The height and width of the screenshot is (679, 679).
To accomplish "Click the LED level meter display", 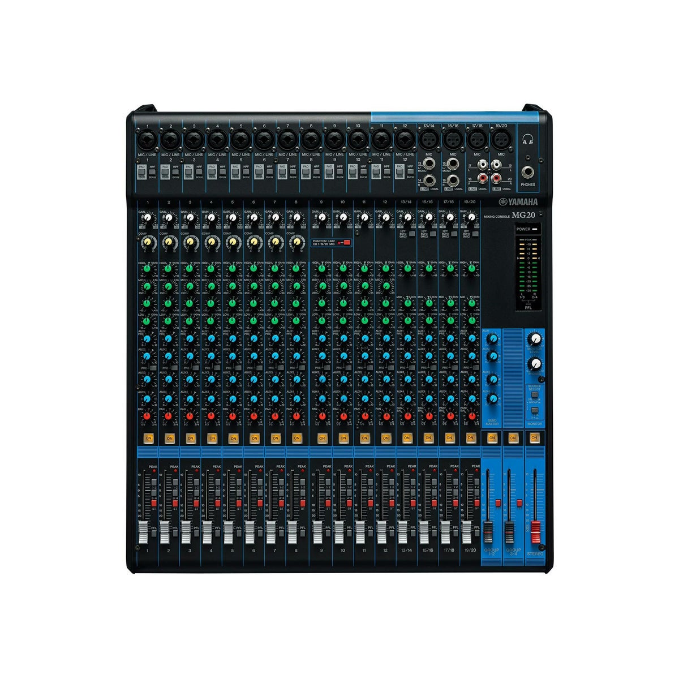I will point(527,267).
